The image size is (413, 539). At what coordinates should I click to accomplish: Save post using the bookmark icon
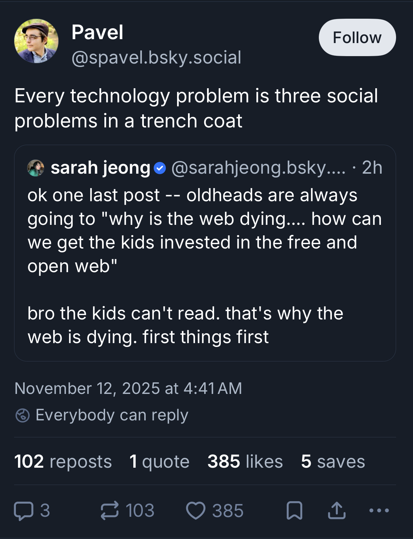294,510
